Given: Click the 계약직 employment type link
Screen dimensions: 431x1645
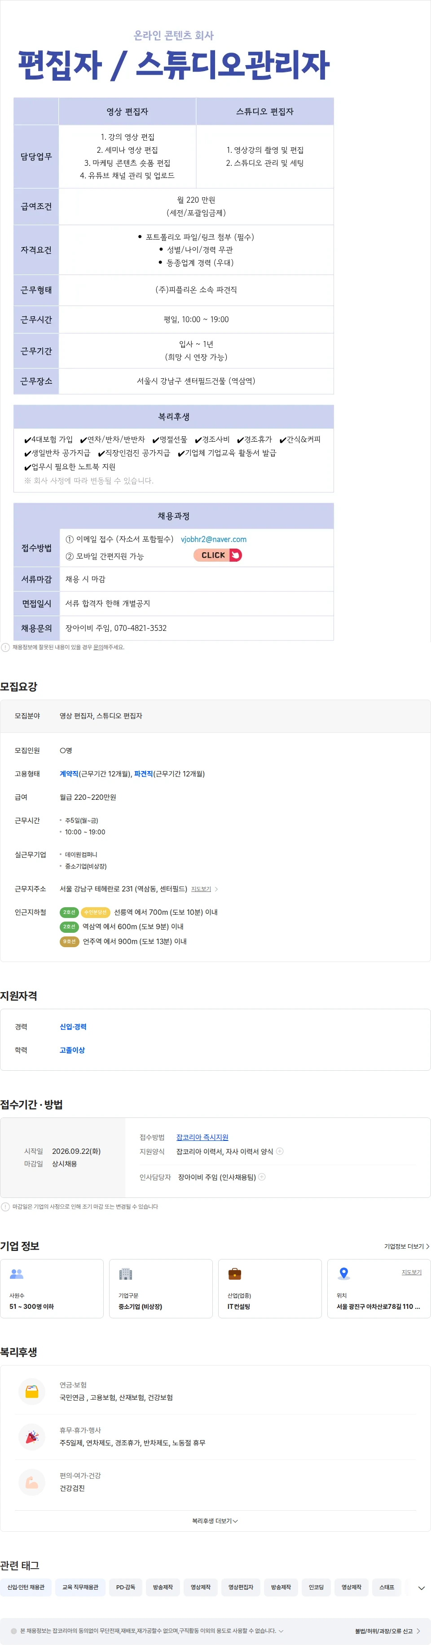Looking at the screenshot, I should [x=69, y=774].
